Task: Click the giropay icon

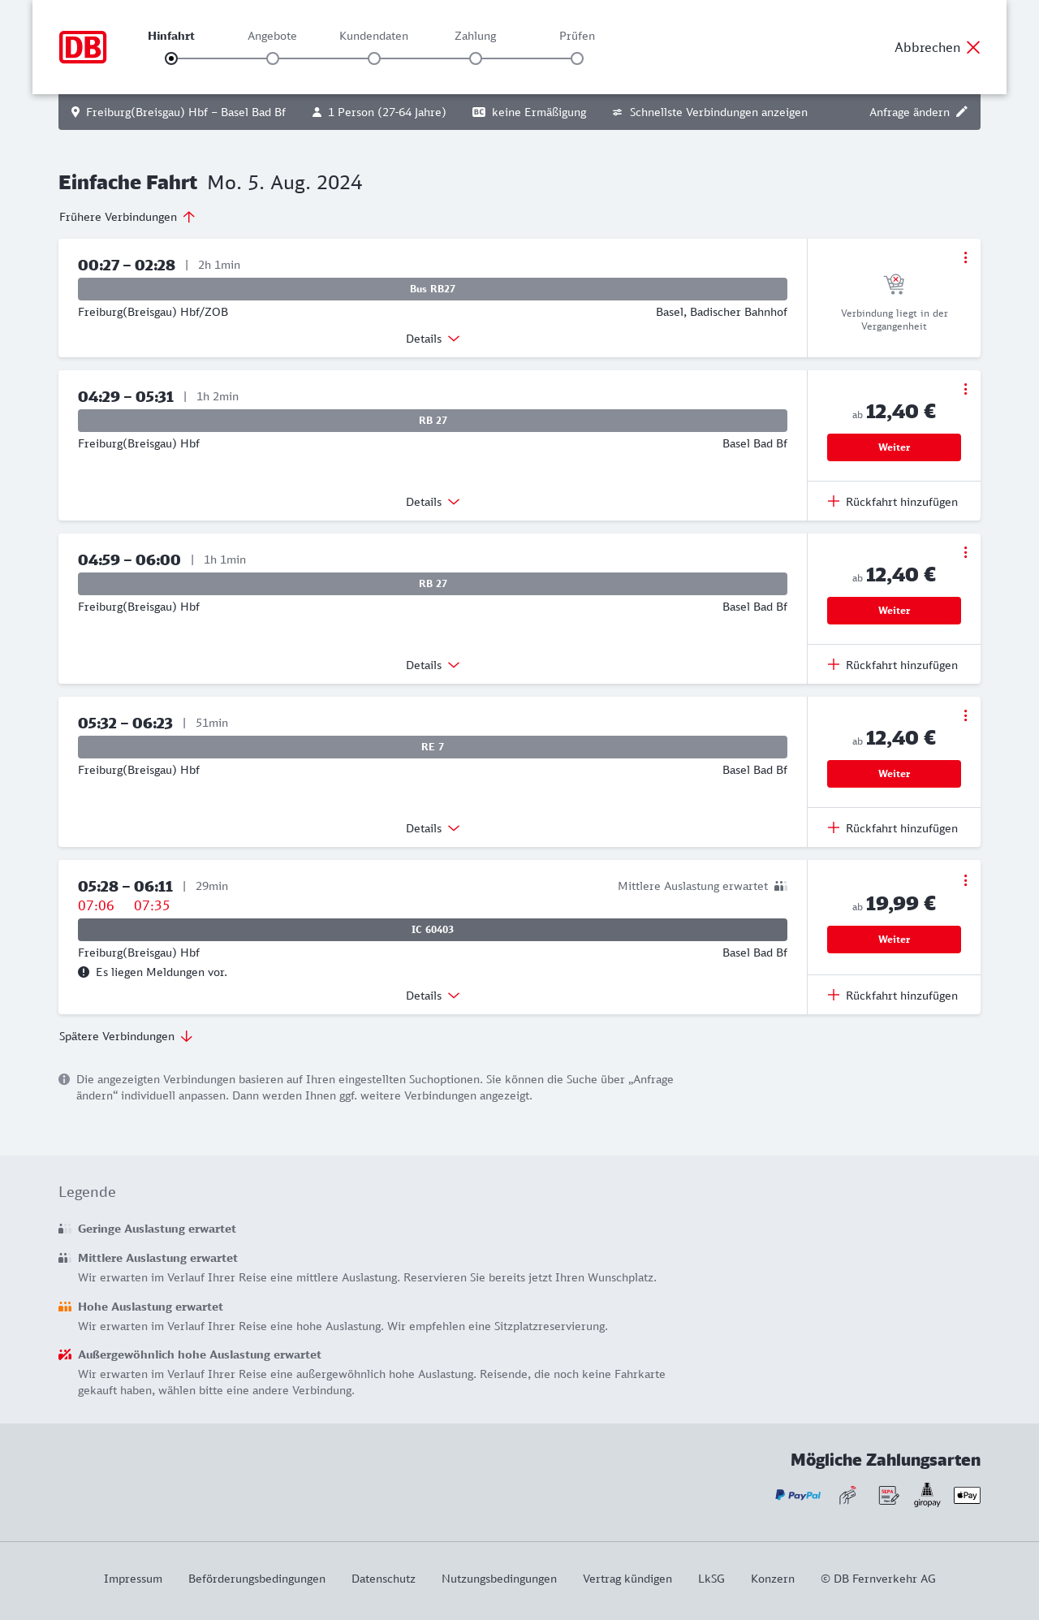Action: click(x=927, y=1495)
